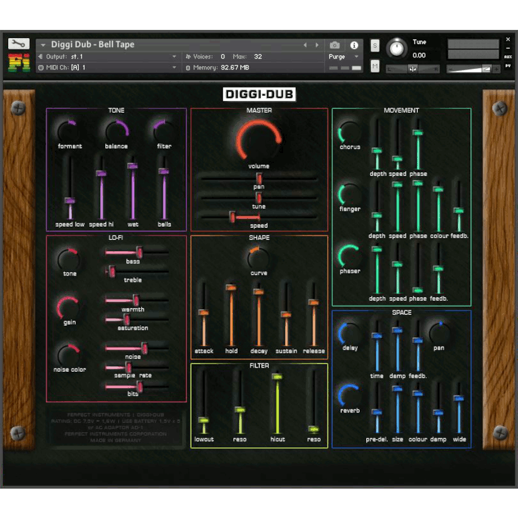Click the phaser knob
Screen dimensions: 518x518
(349, 256)
